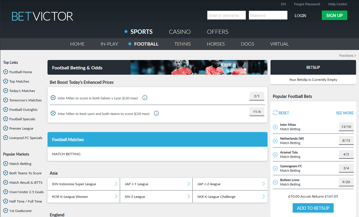This screenshot has width=359, height=217.
Task: Click football icon beside Both Teams To Score
Action: pyautogui.click(x=6, y=173)
